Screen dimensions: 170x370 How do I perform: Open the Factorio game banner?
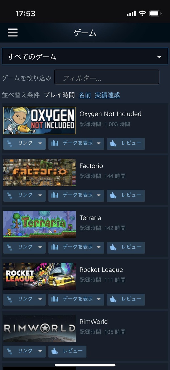point(40,173)
